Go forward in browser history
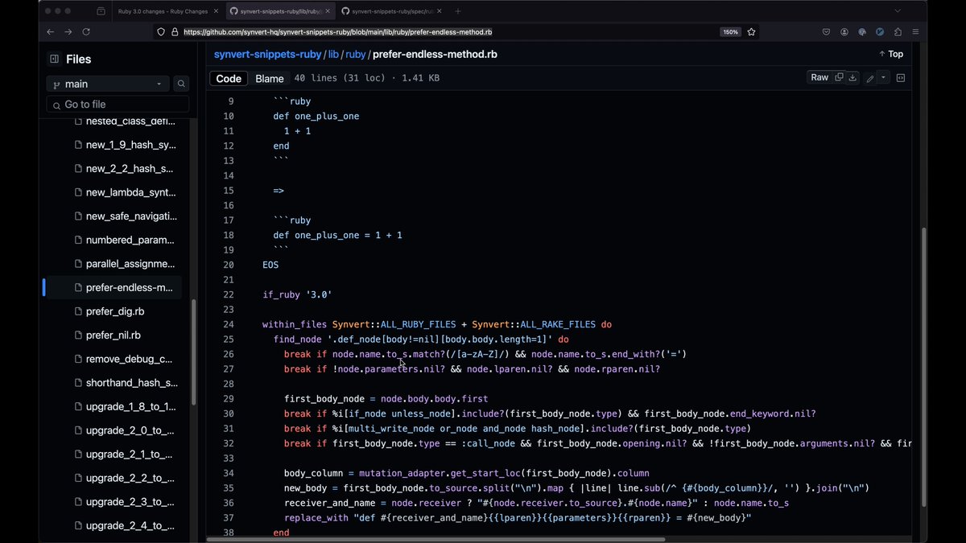Image resolution: width=966 pixels, height=543 pixels. (68, 32)
